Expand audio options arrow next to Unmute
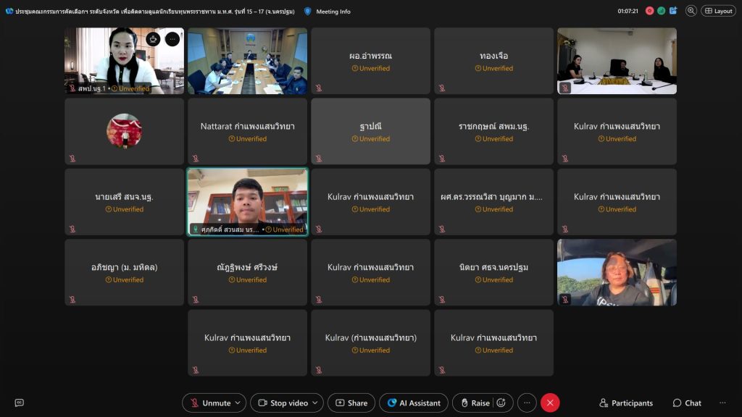 (x=239, y=403)
